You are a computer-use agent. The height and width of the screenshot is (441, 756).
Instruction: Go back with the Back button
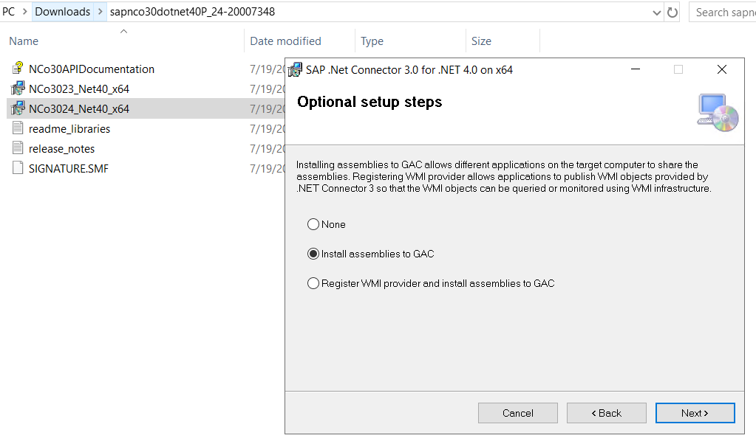[x=607, y=413]
